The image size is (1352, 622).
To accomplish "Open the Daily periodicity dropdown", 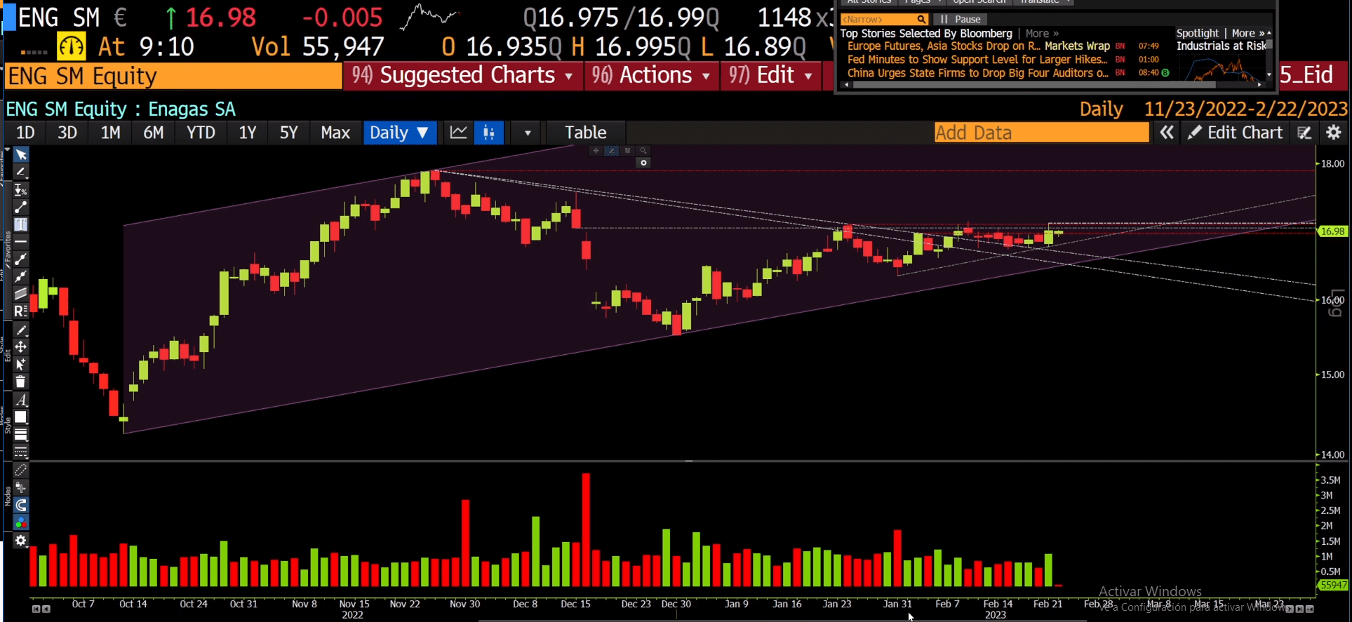I will 399,133.
